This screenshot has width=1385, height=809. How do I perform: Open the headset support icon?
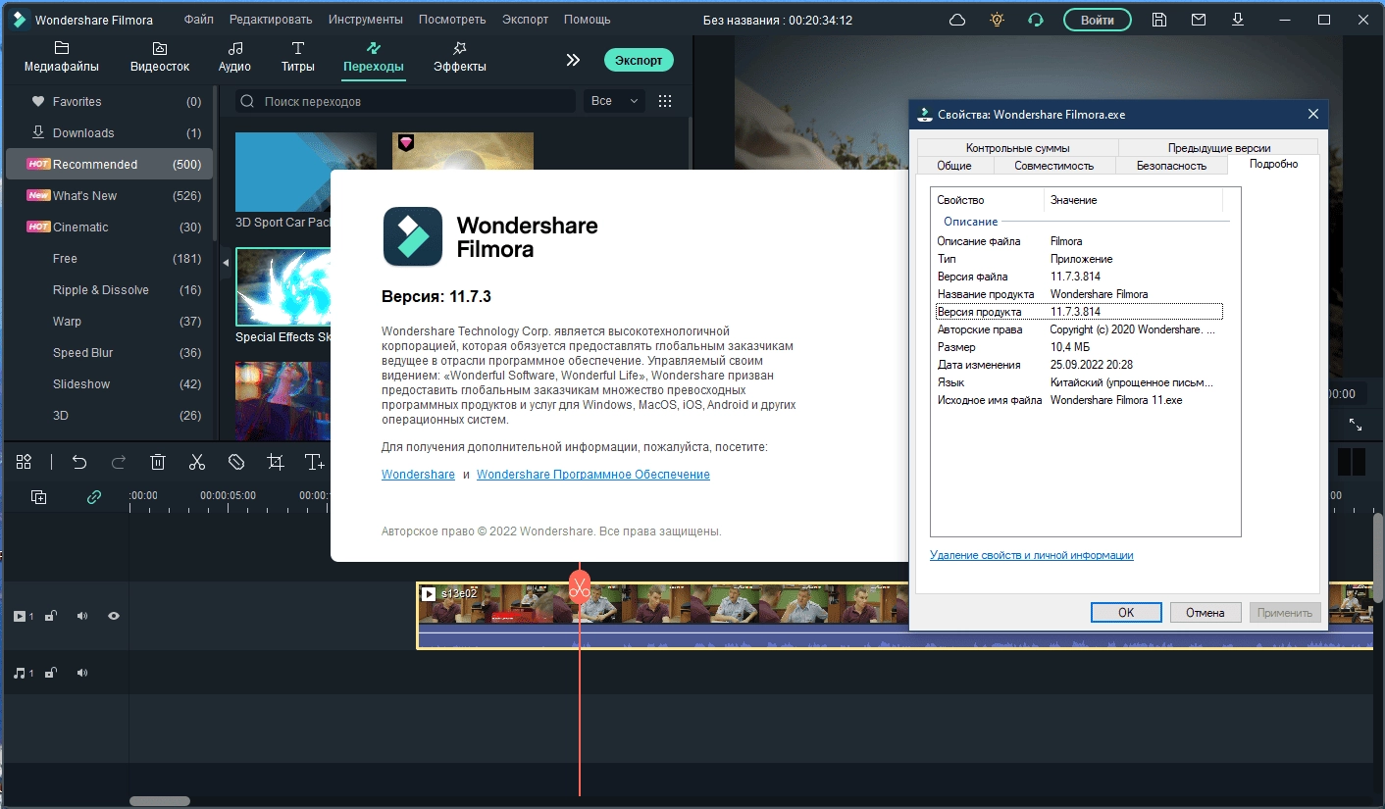point(1036,20)
